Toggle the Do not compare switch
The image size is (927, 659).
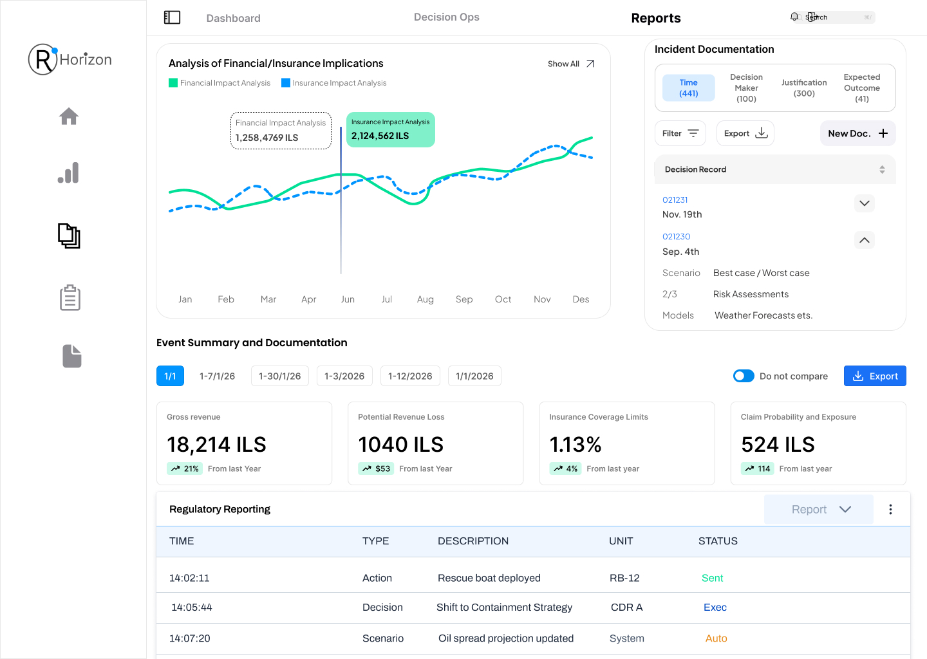point(744,376)
